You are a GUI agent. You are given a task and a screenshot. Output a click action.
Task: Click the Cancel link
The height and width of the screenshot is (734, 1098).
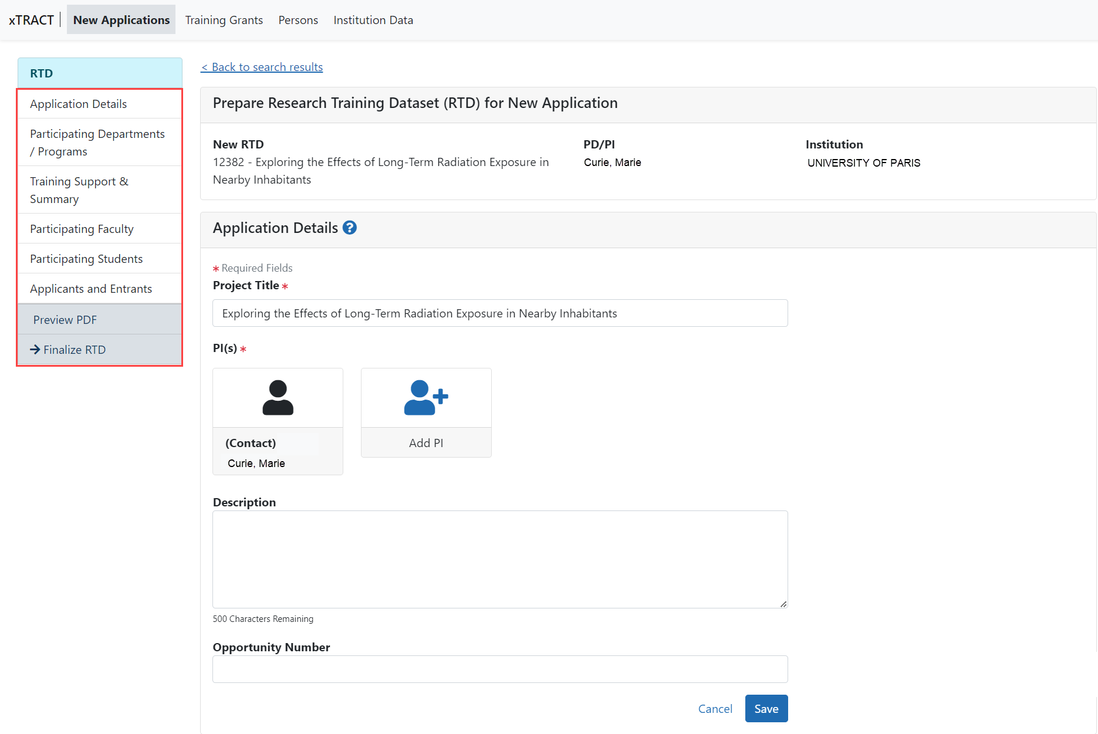(x=715, y=709)
